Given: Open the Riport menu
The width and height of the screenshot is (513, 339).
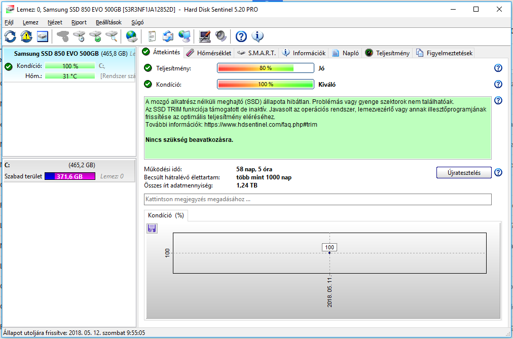Looking at the screenshot, I should tap(79, 22).
